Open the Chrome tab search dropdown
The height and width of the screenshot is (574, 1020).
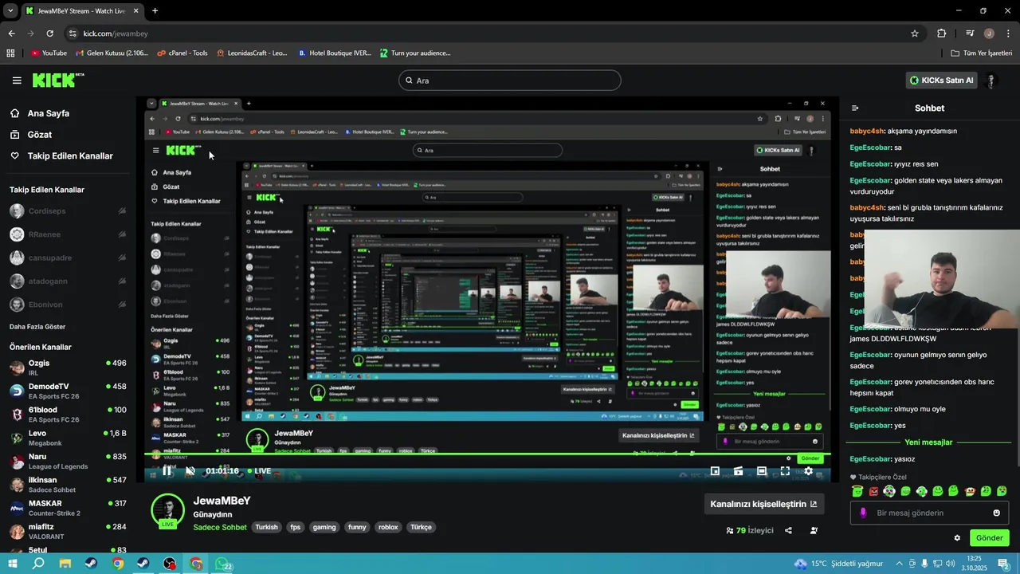pyautogui.click(x=10, y=11)
